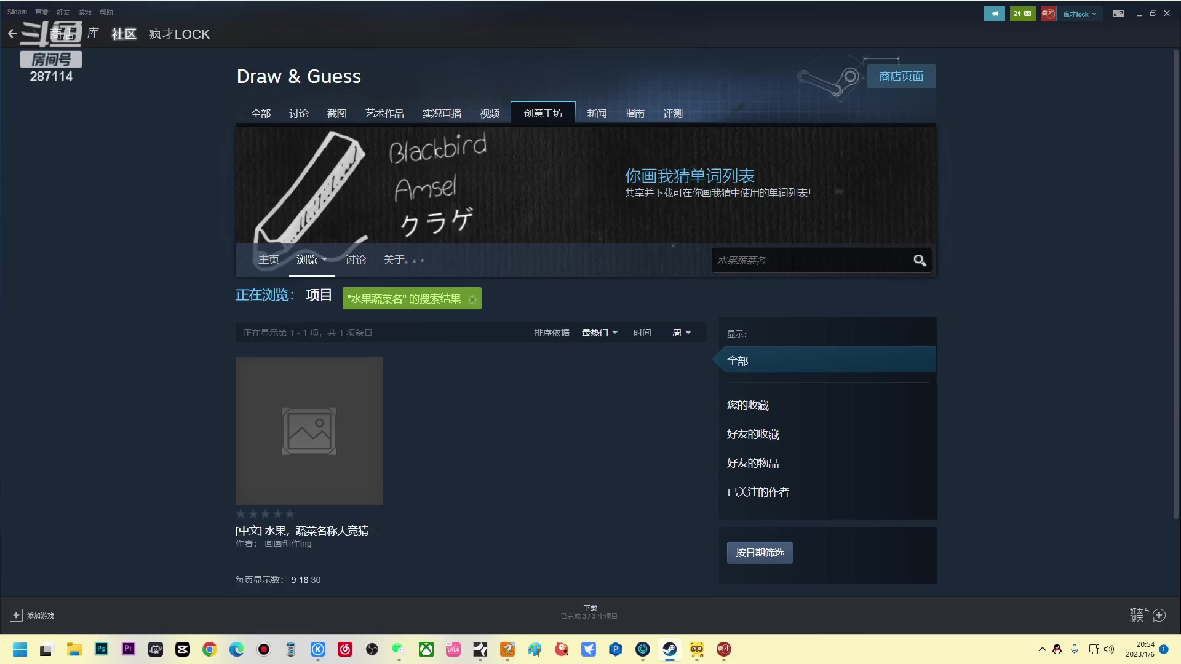Expand the 浏览 browse dropdown
Image resolution: width=1181 pixels, height=664 pixels.
tap(311, 259)
